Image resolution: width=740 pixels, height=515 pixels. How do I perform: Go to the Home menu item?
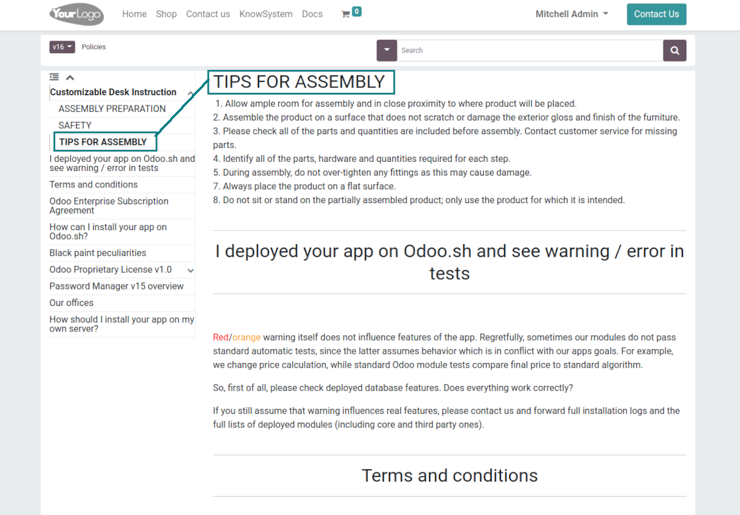134,14
